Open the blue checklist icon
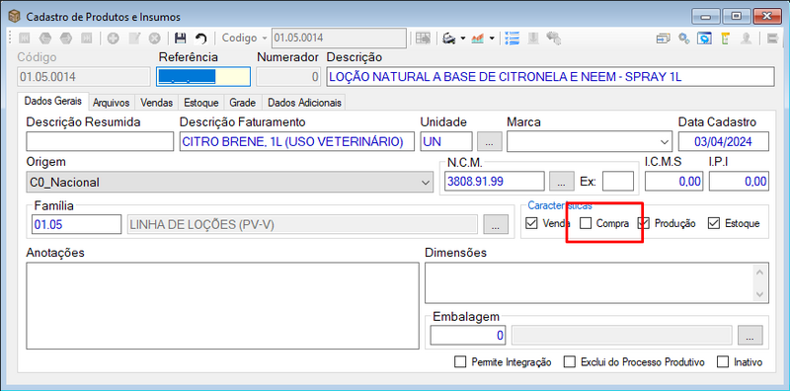Screen dimensions: 790x391 pyautogui.click(x=512, y=39)
